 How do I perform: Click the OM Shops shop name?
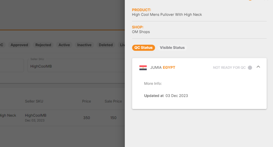141,32
